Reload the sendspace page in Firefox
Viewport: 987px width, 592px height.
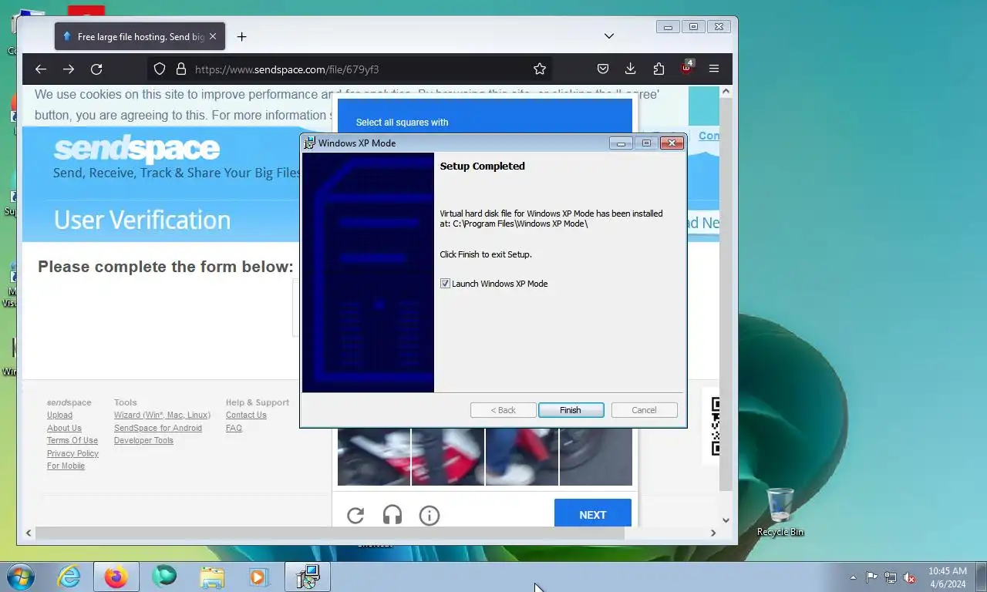96,69
